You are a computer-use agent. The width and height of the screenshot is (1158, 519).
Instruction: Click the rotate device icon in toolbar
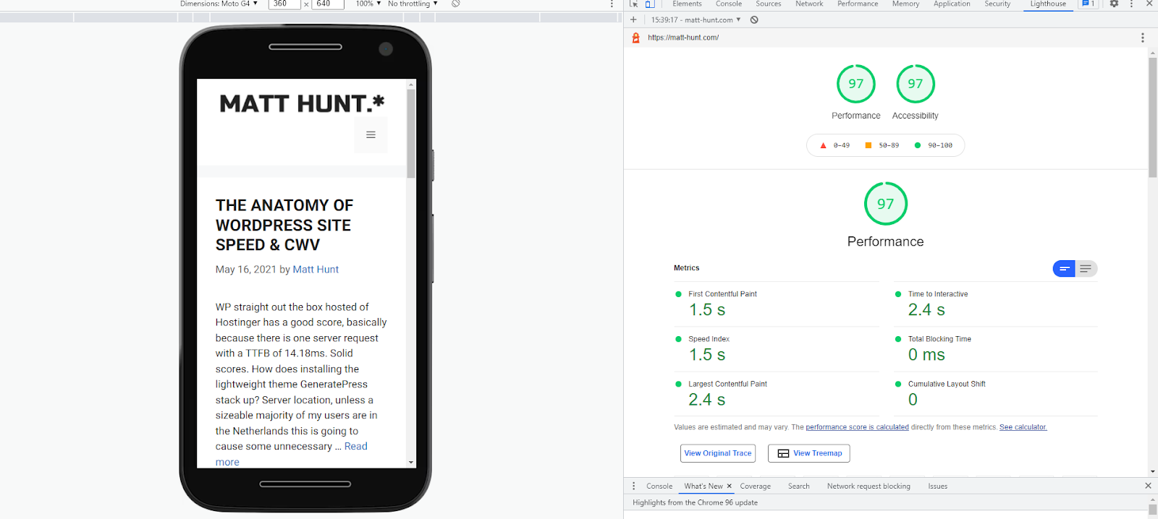click(x=456, y=4)
